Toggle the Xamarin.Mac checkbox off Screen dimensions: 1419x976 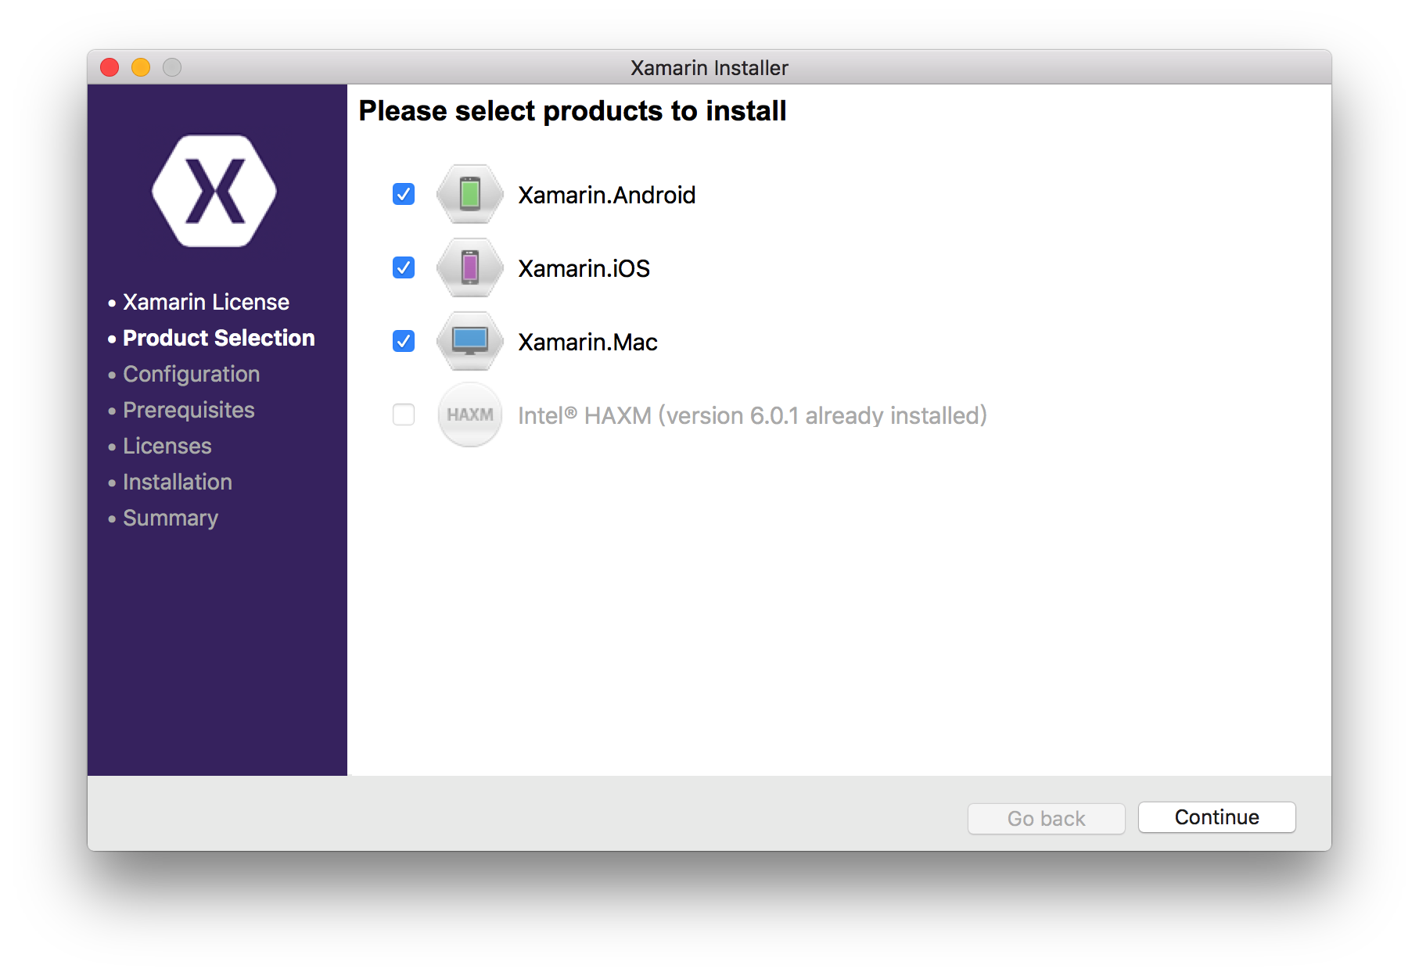point(404,341)
